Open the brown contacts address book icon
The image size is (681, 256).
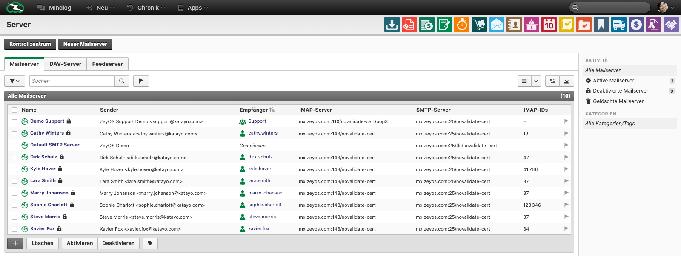pos(514,25)
